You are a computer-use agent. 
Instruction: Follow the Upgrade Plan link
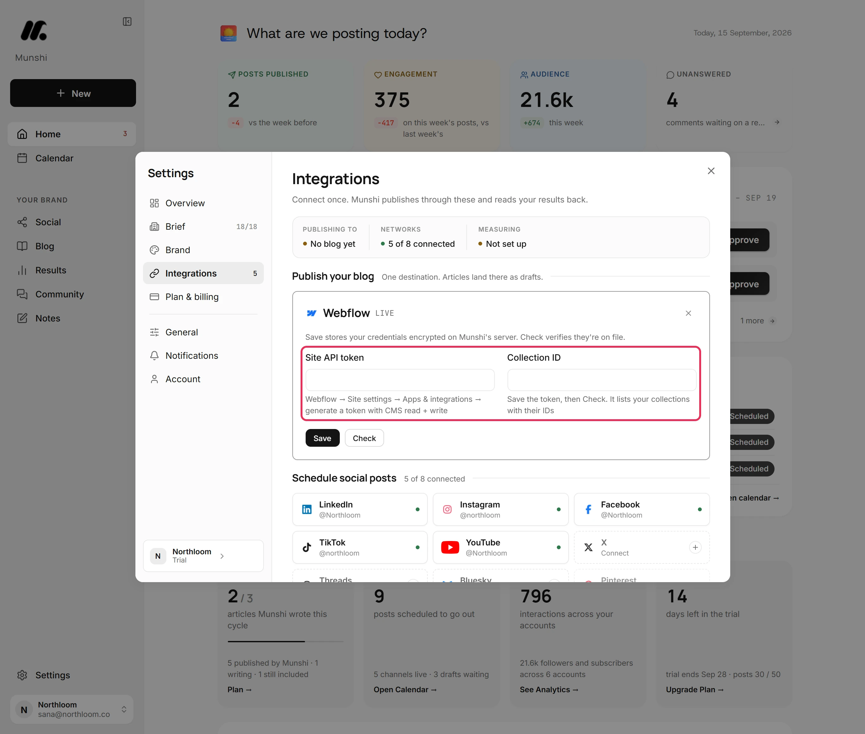pyautogui.click(x=694, y=689)
